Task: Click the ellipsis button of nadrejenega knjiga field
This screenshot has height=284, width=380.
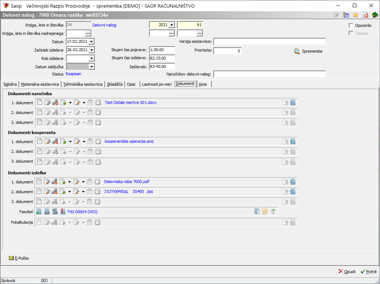Action: 88,33
